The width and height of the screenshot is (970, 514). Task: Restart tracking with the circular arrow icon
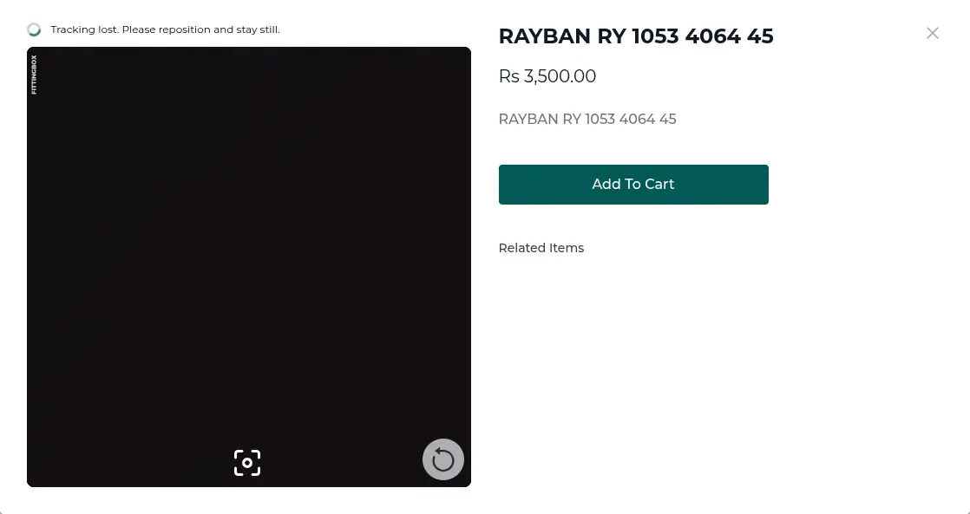tap(443, 459)
